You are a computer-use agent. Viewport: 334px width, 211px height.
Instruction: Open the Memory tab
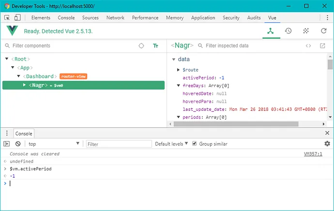coord(175,18)
